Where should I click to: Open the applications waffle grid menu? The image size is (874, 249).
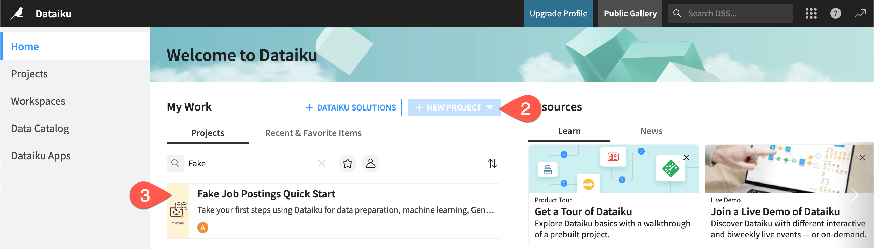(810, 13)
